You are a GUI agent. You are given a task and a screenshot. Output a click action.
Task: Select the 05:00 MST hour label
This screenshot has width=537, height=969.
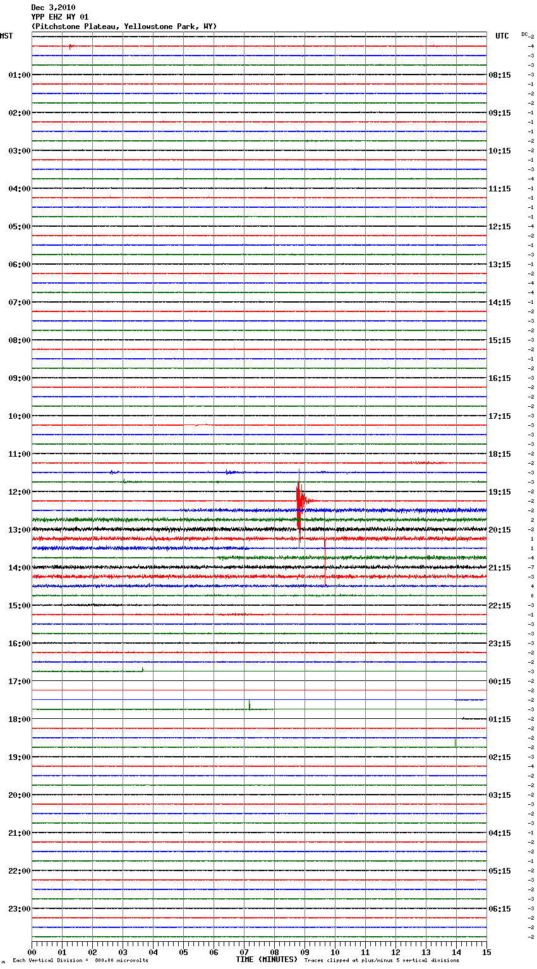tap(20, 227)
